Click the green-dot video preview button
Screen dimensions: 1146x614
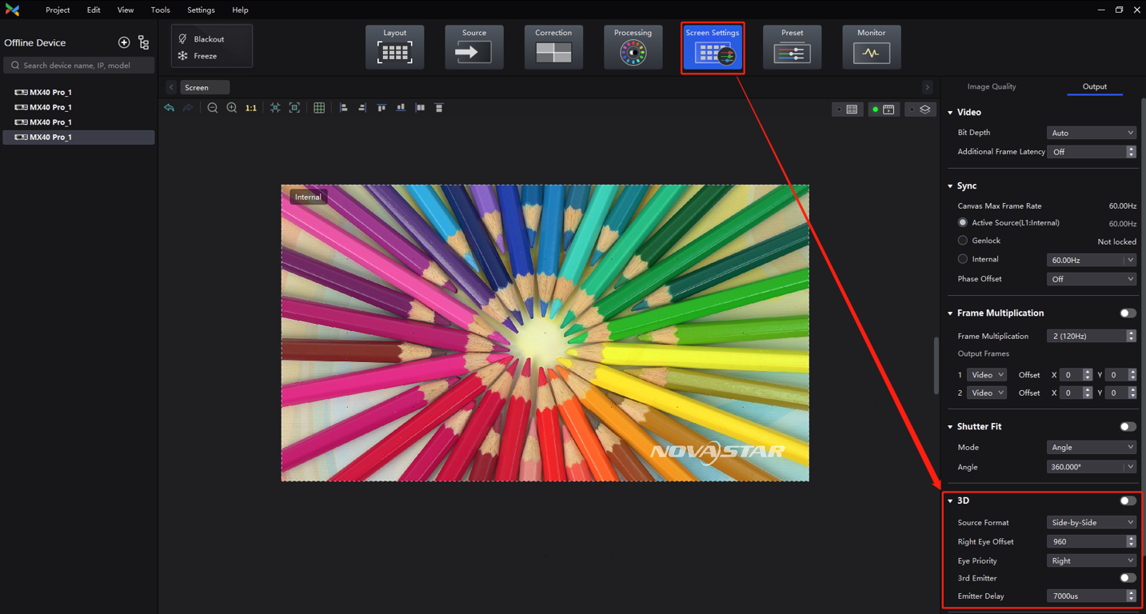884,110
